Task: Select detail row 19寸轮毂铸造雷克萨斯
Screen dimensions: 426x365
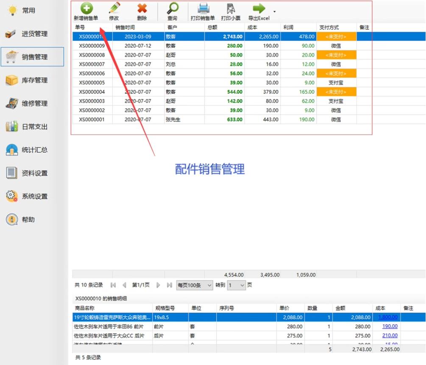Action: pyautogui.click(x=249, y=317)
